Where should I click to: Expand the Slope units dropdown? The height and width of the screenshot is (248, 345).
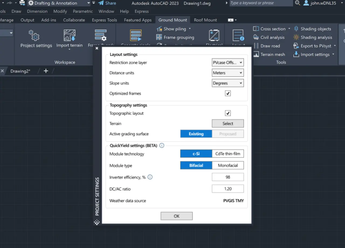click(228, 83)
